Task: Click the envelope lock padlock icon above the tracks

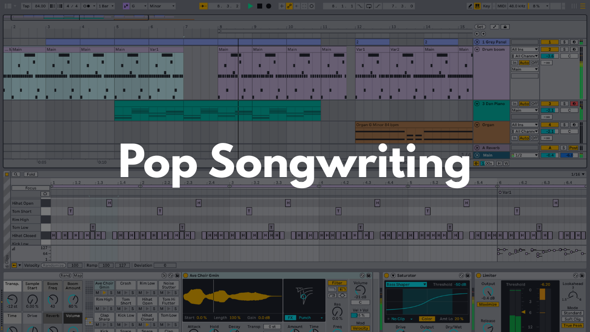Action: [505, 27]
